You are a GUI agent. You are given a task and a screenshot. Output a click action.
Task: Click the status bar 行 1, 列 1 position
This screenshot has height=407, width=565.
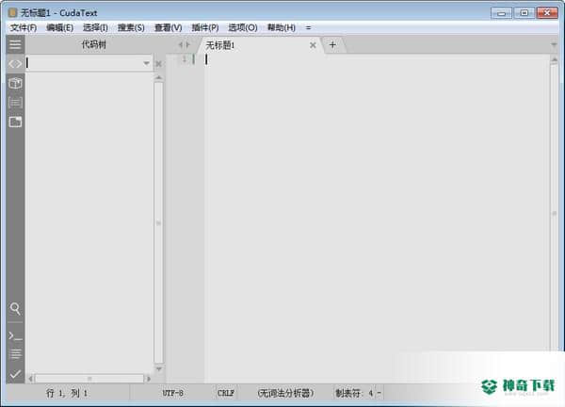tap(67, 393)
